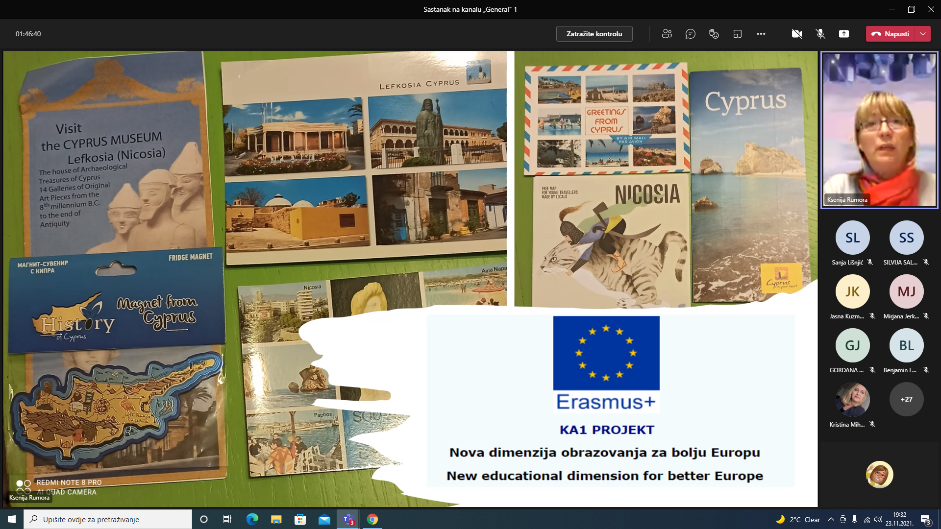Viewport: 941px width, 529px height.
Task: Open network Wi-Fi tray icon
Action: 867,519
